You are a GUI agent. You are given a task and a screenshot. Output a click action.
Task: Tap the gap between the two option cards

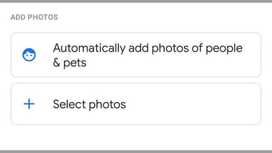136,80
